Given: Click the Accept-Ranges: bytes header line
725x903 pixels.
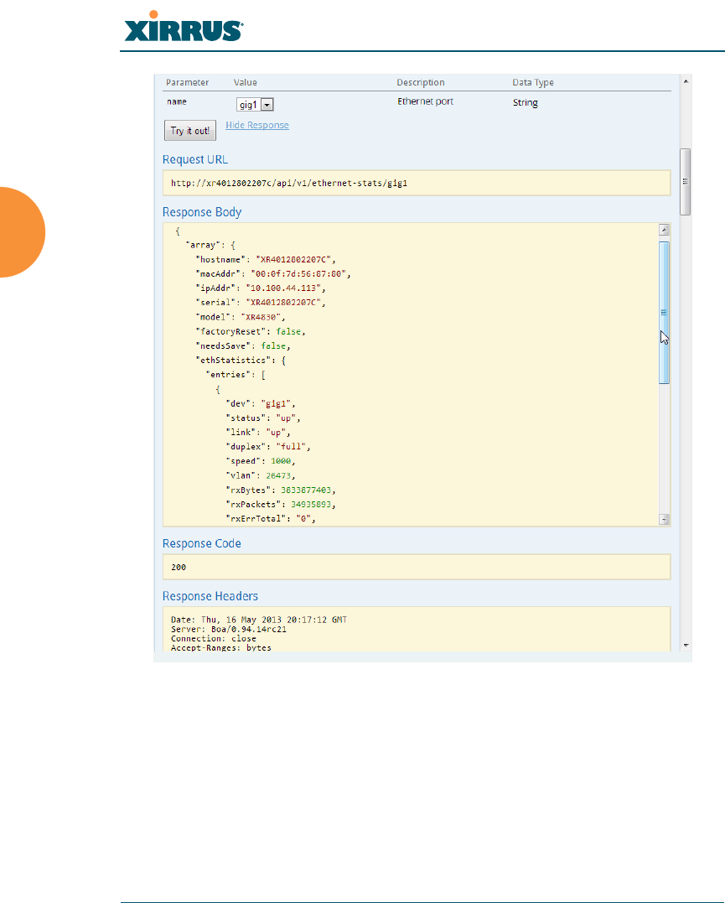Looking at the screenshot, I should tap(221, 647).
